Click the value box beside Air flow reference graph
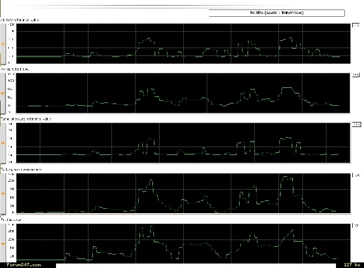The height and width of the screenshot is (268, 364). (x=356, y=25)
